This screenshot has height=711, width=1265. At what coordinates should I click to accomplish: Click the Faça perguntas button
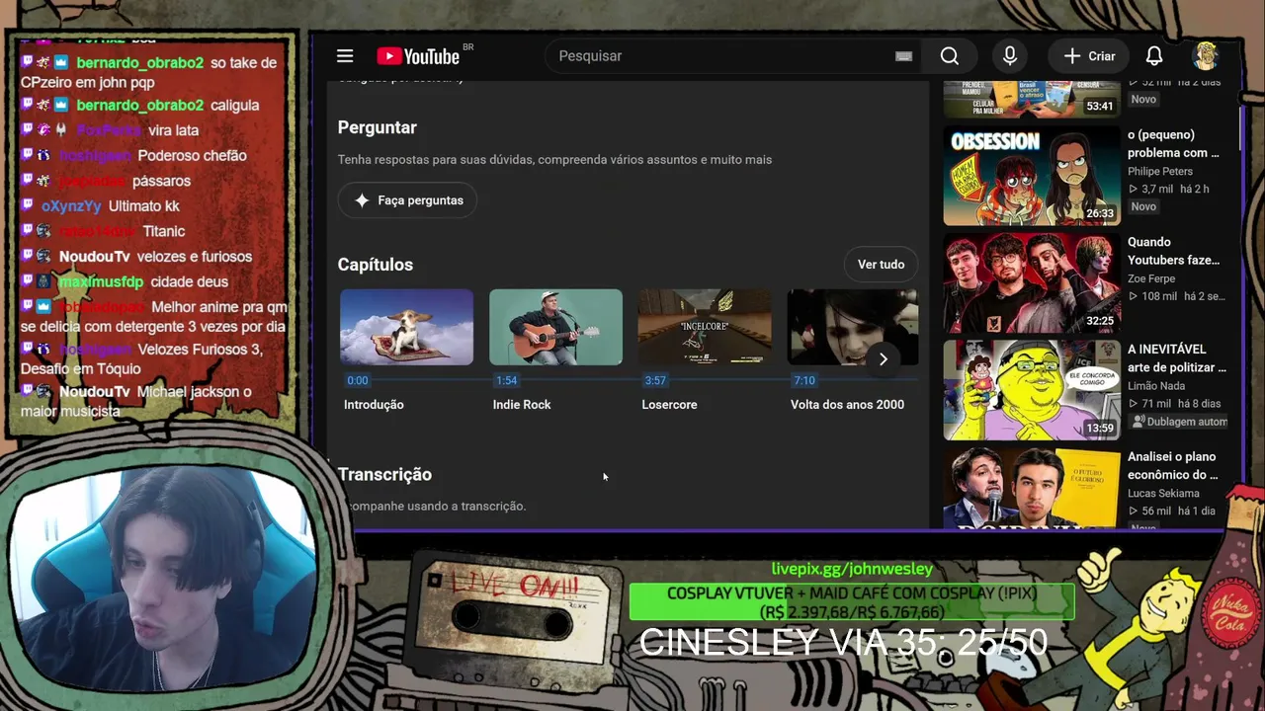click(407, 200)
